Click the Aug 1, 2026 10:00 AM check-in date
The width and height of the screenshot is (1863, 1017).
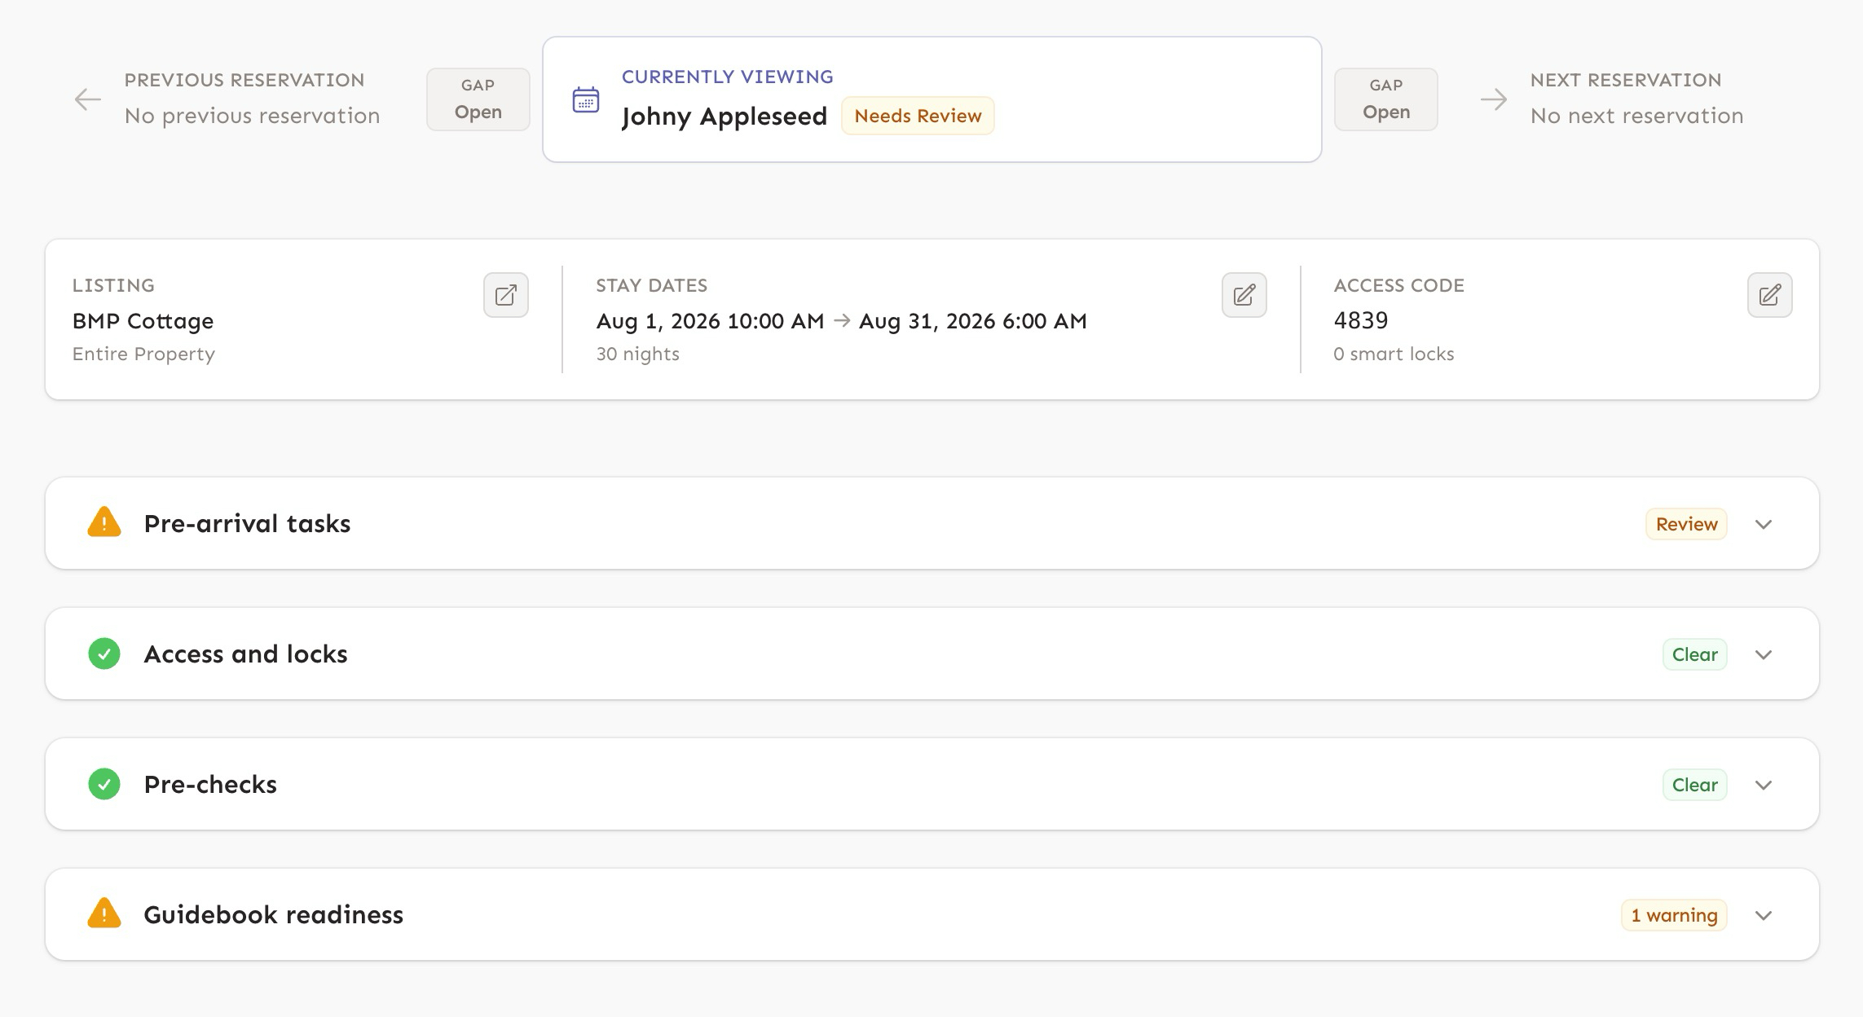tap(710, 321)
